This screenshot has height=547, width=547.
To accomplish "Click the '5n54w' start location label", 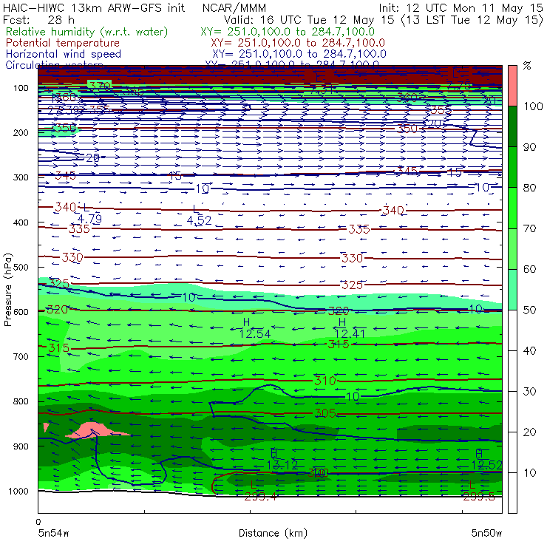I will [54, 533].
